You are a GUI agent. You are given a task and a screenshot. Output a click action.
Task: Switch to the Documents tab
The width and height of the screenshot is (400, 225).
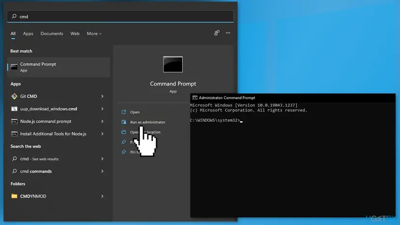coord(52,34)
